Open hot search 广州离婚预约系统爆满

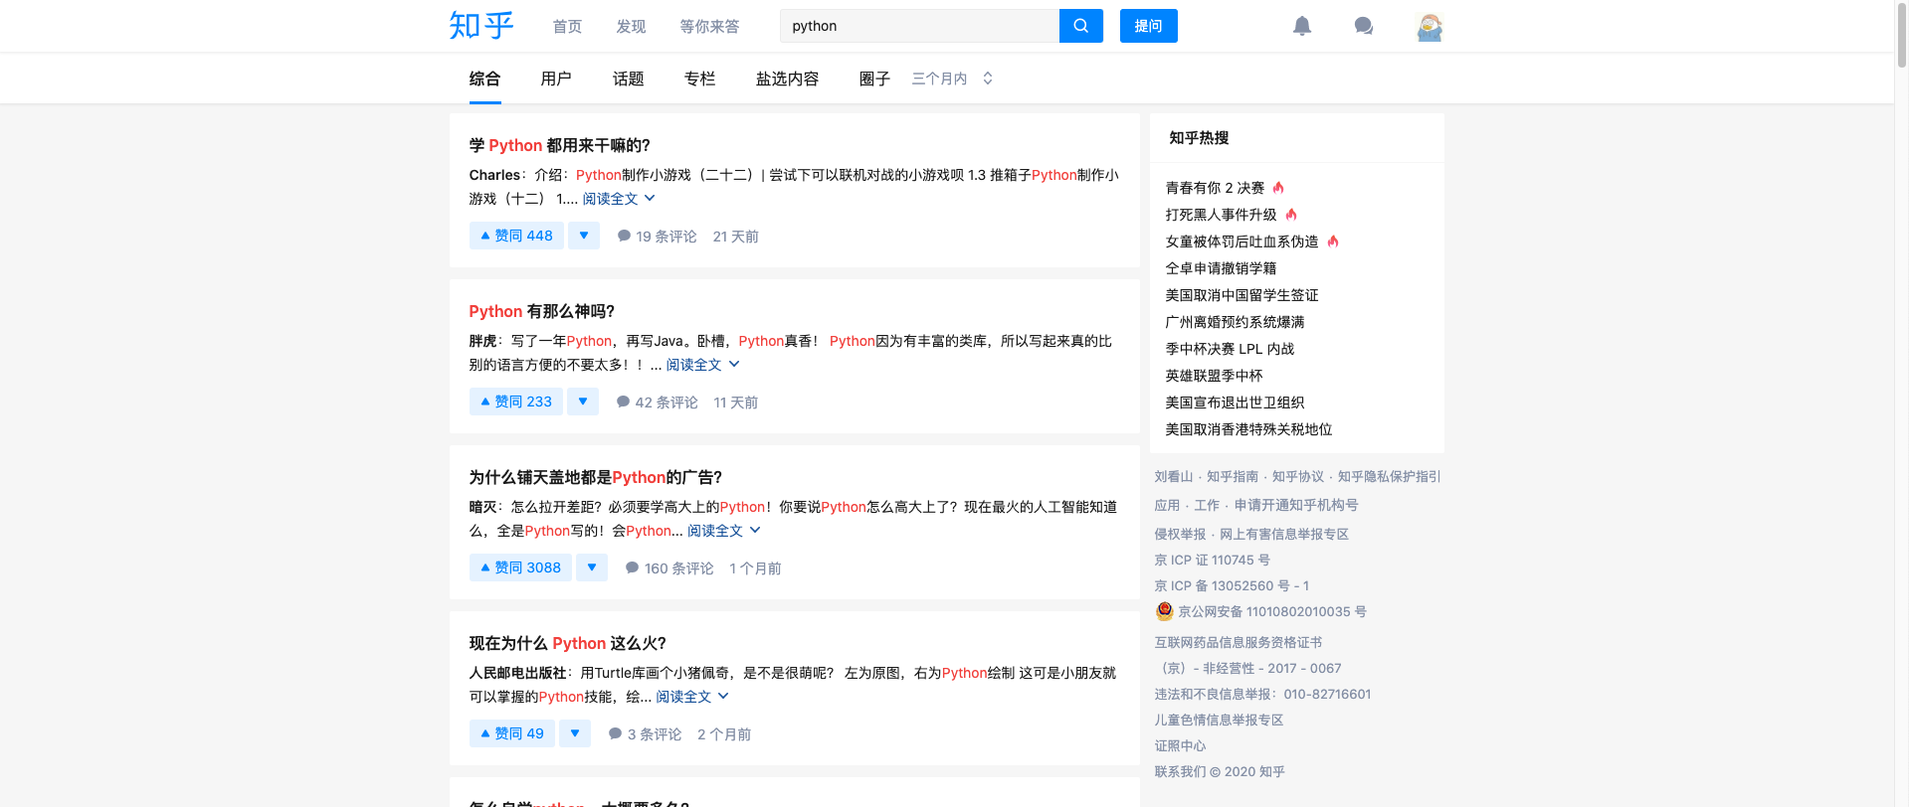(1235, 322)
